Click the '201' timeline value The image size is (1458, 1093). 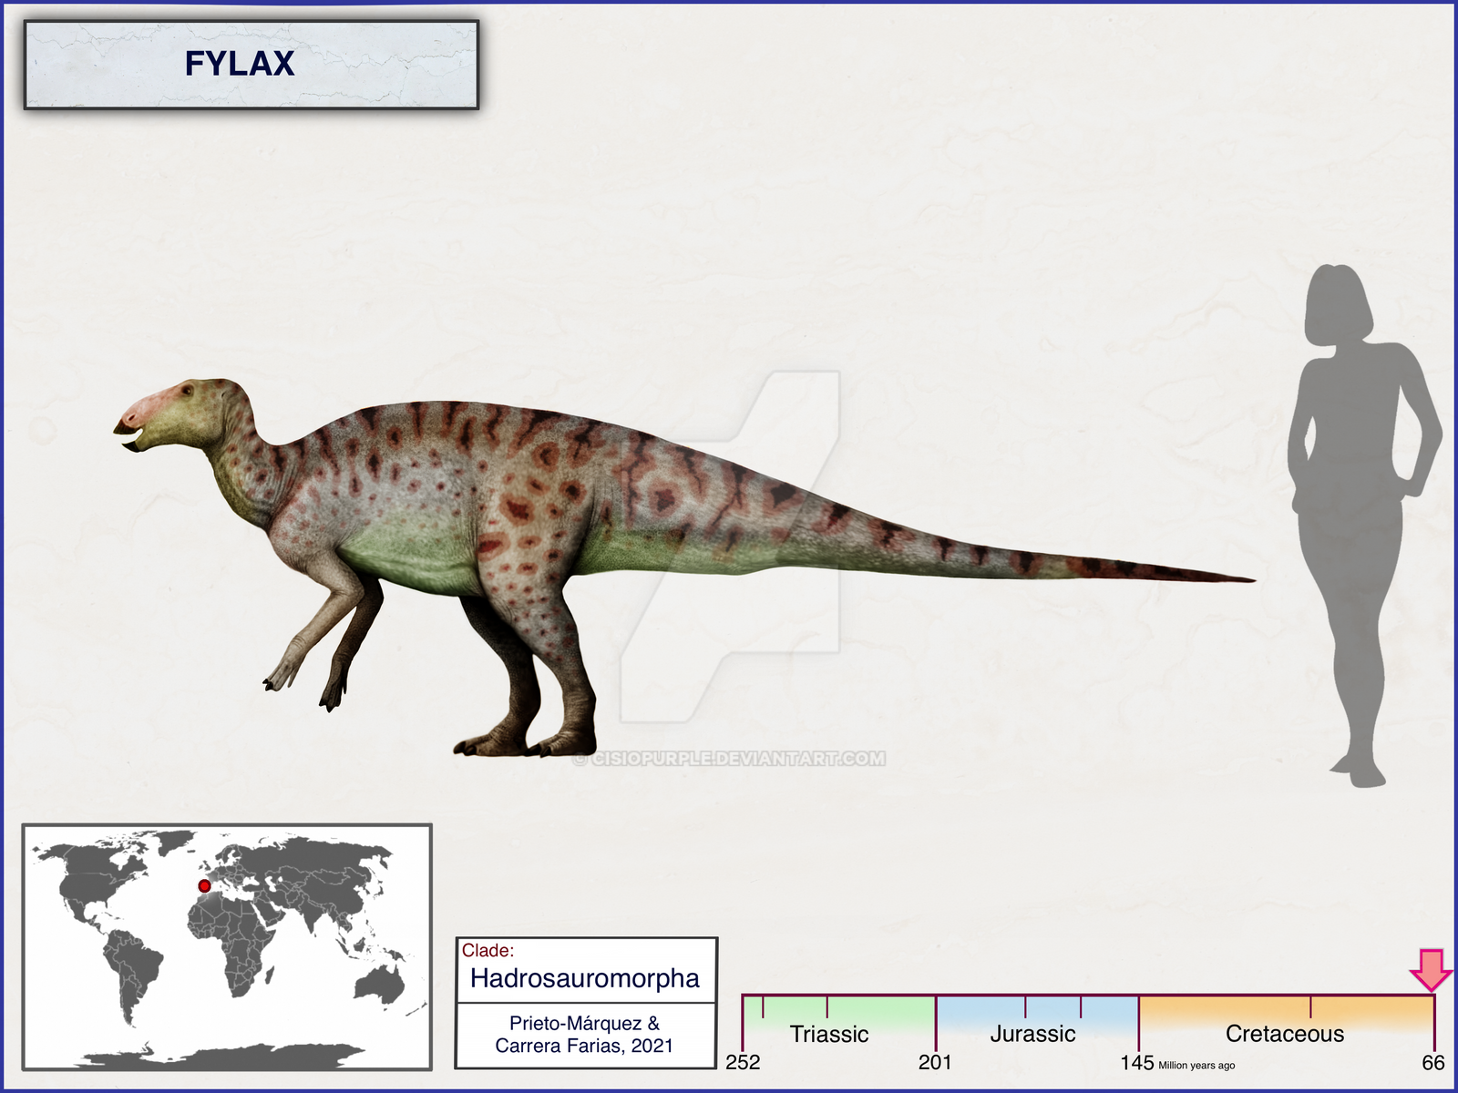(x=935, y=1062)
